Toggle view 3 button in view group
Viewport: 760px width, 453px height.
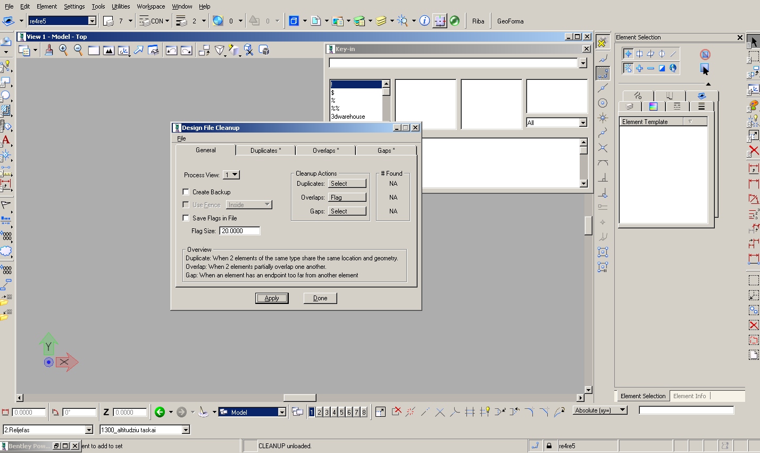click(327, 411)
